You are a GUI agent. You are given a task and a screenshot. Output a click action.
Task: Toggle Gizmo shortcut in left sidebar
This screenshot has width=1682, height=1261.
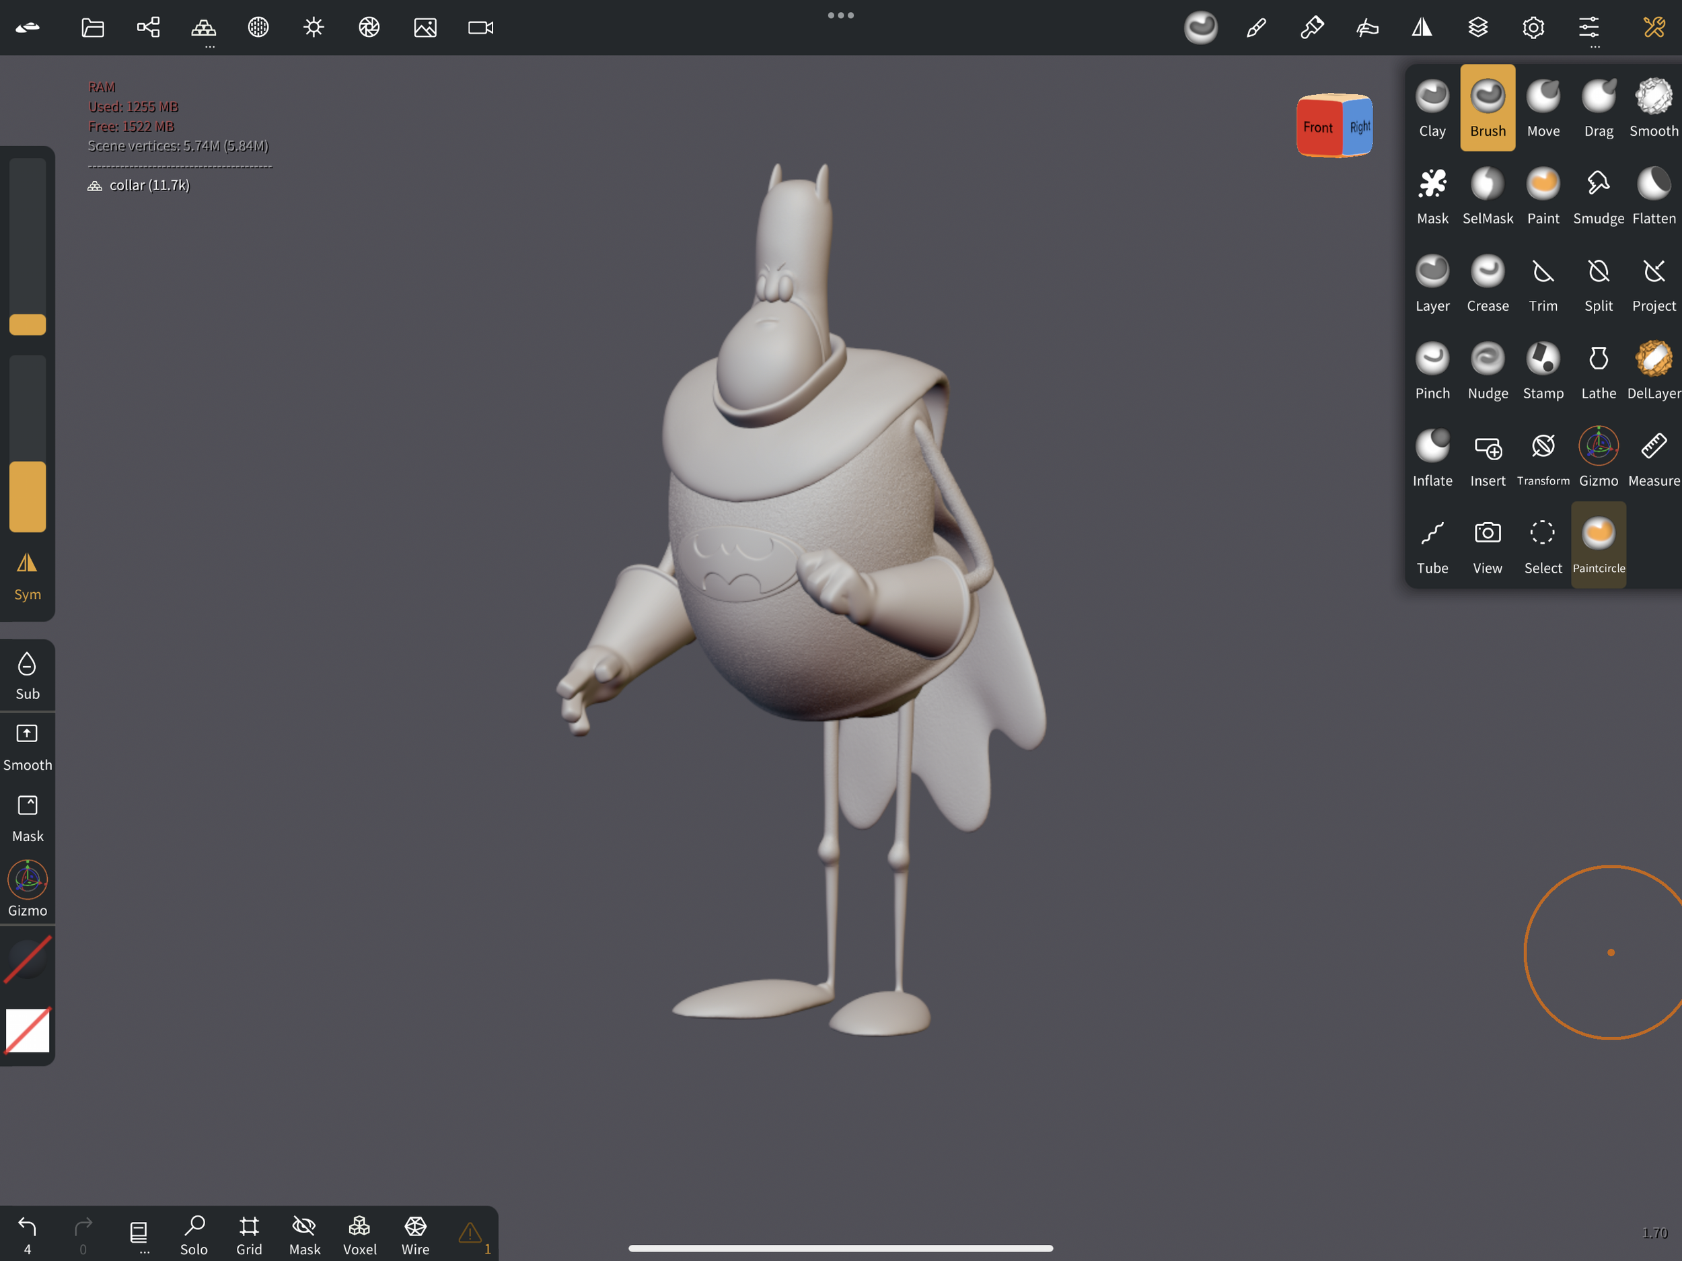pos(28,889)
